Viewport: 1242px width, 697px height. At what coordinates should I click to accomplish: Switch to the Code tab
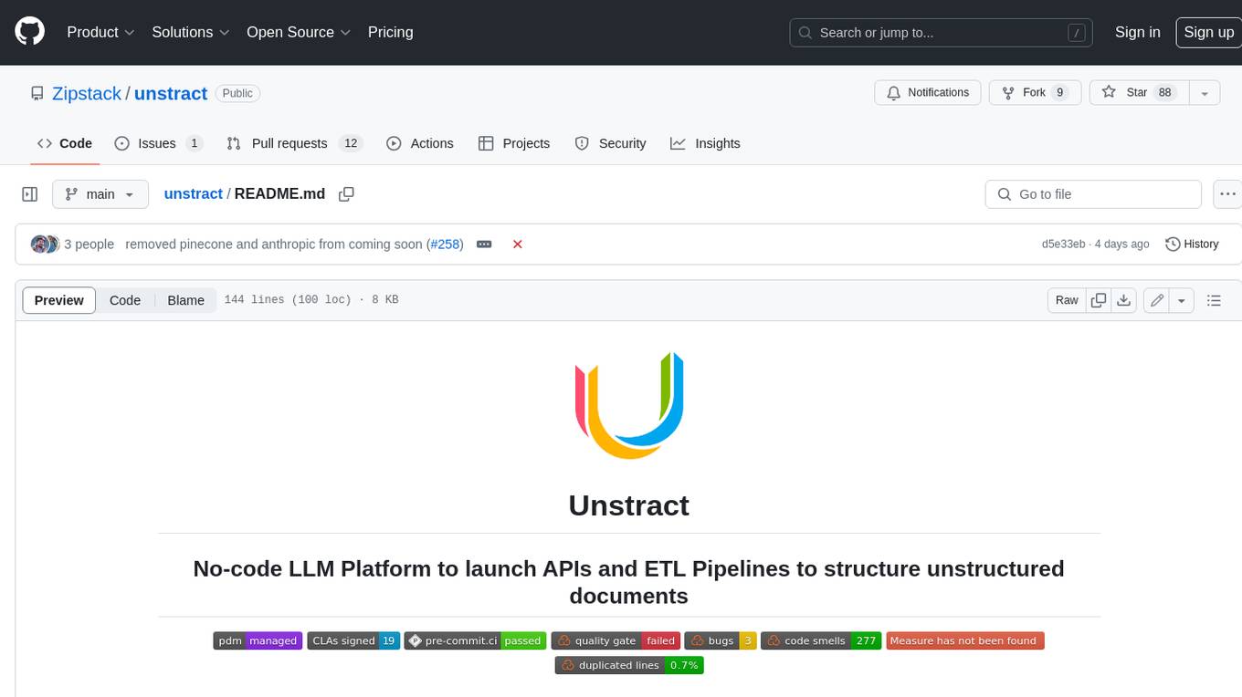pyautogui.click(x=65, y=143)
